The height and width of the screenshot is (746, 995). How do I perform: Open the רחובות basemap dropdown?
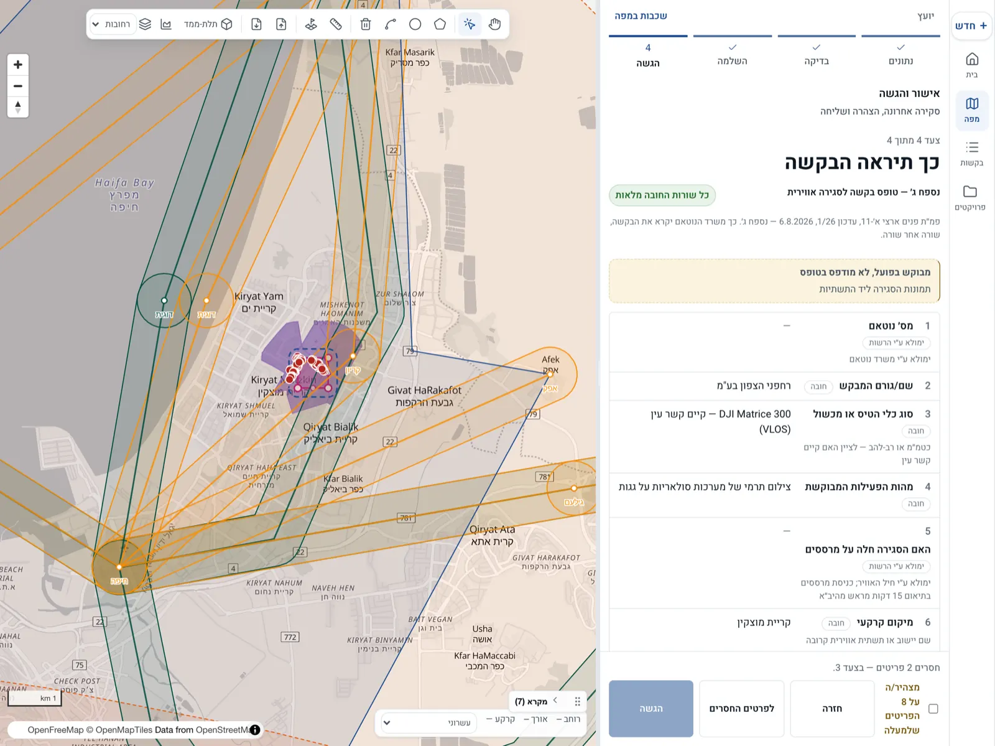(x=112, y=24)
